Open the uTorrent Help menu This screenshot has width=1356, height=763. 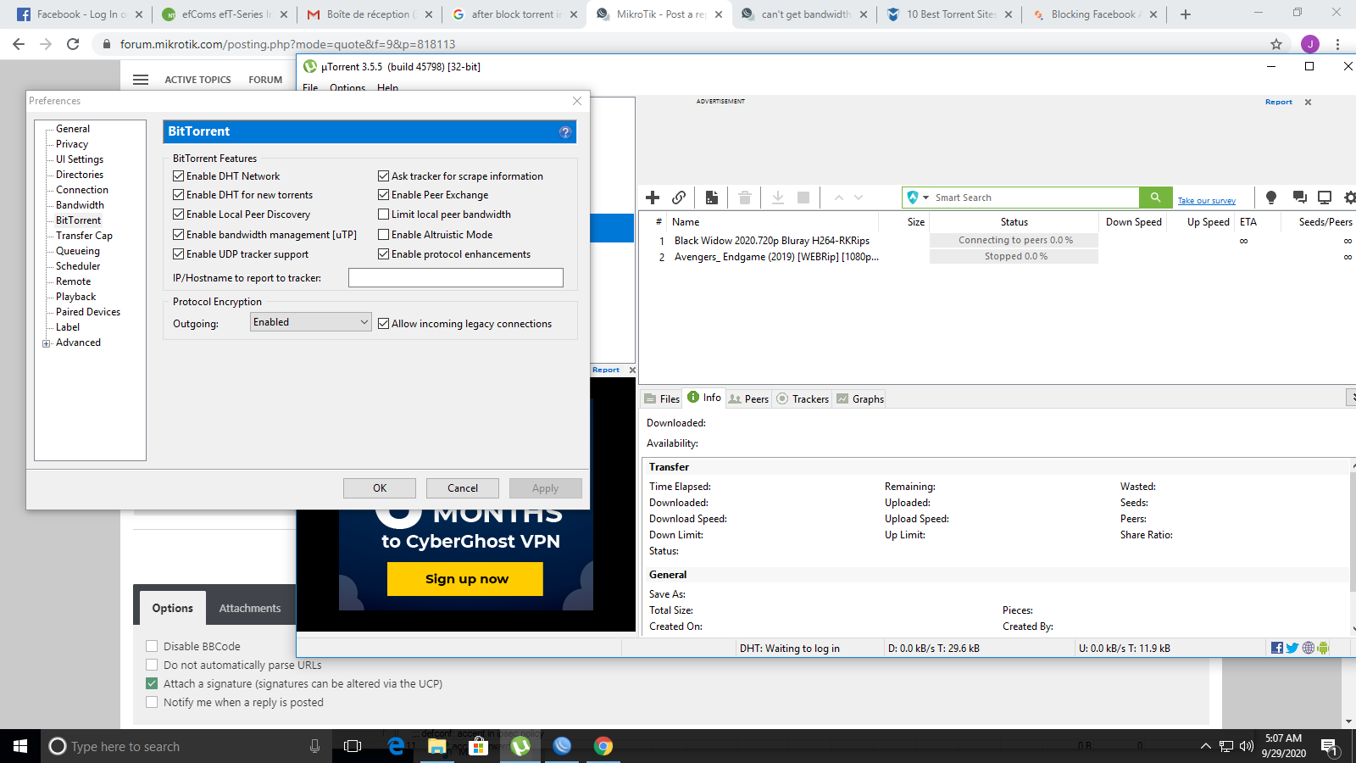click(387, 88)
